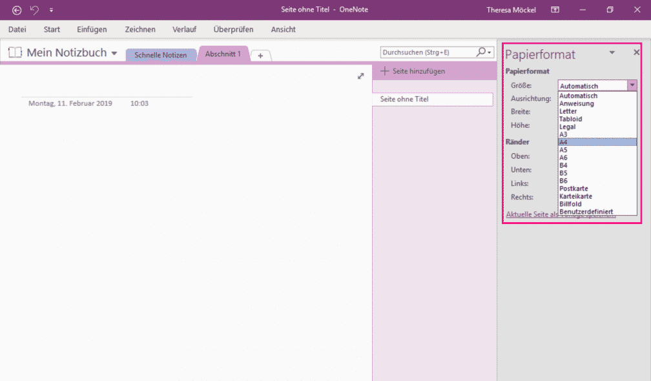
Task: Click the expand page arrow icon
Action: [x=360, y=76]
